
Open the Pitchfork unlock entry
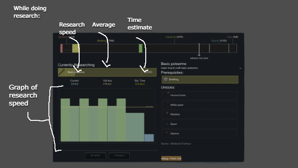pyautogui.click(x=199, y=114)
